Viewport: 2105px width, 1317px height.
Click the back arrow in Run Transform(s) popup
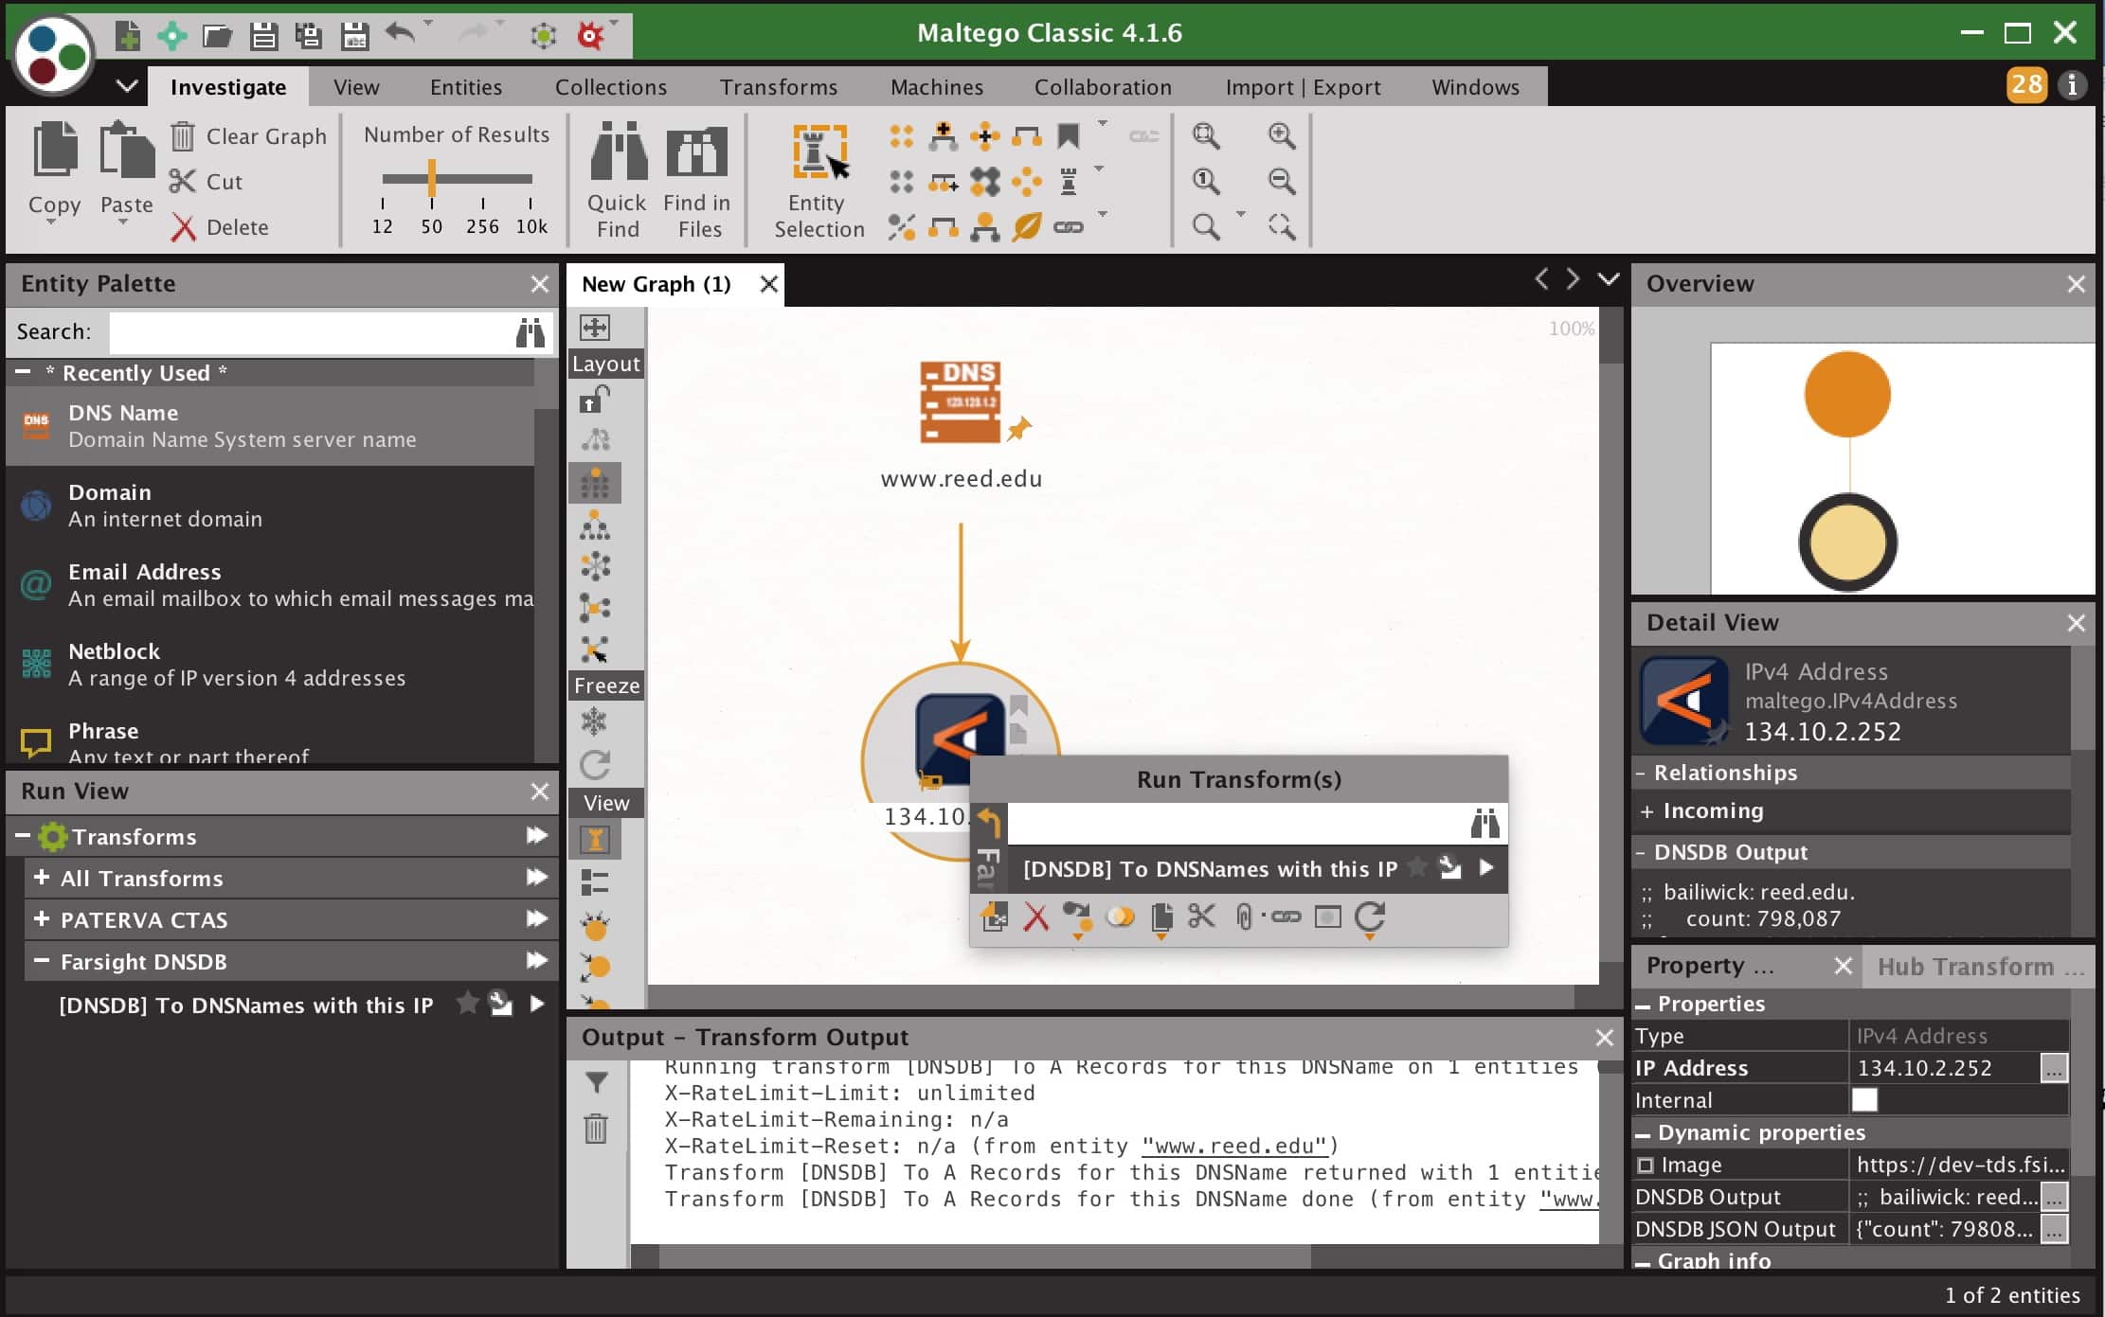coord(988,823)
